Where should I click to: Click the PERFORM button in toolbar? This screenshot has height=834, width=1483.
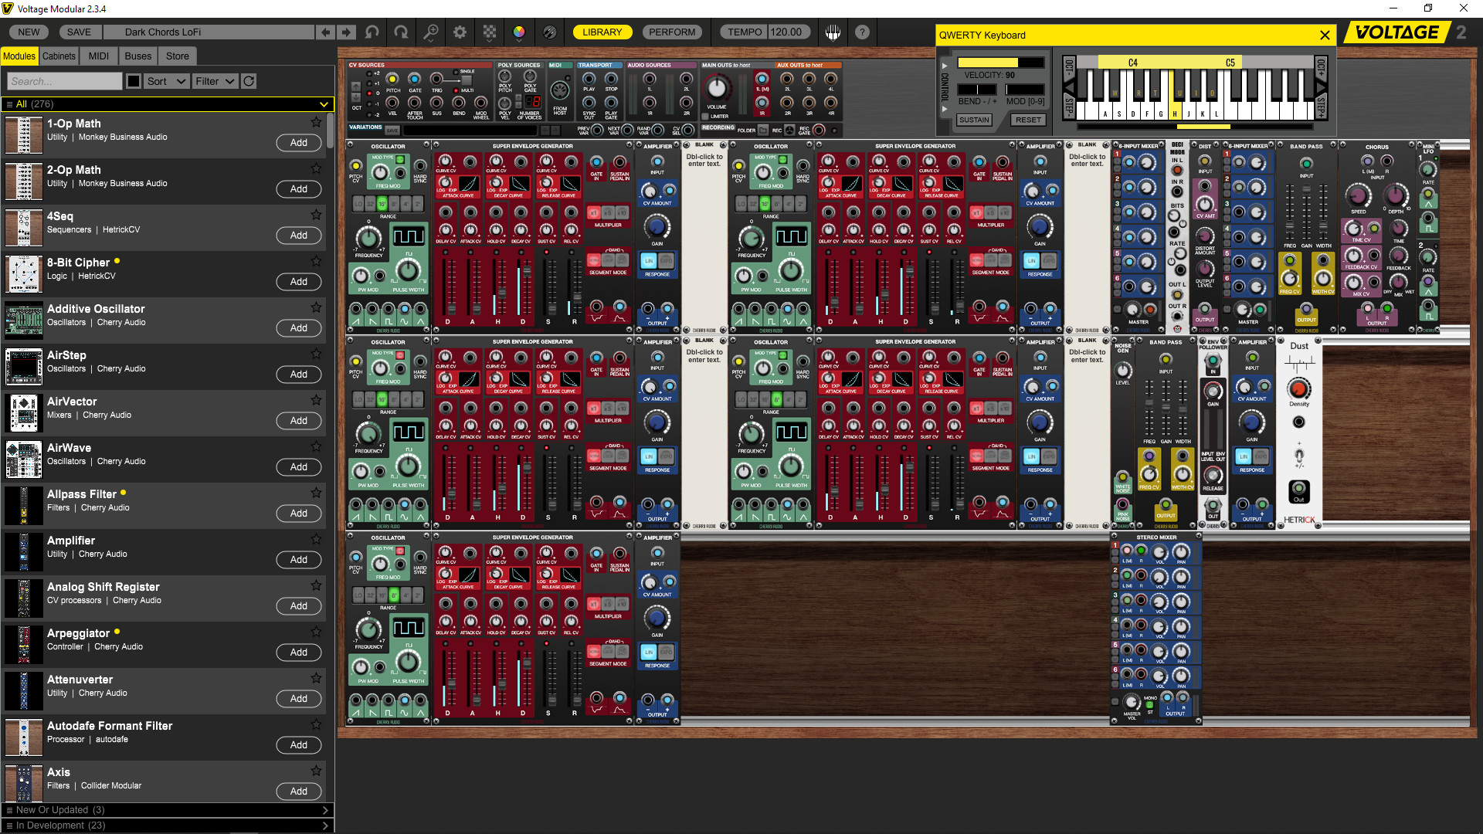(672, 32)
